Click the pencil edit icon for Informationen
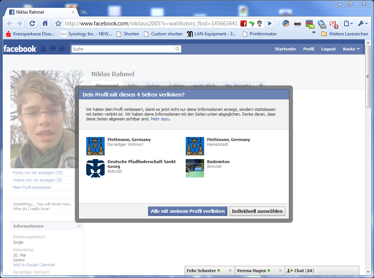Image resolution: width=374 pixels, height=278 pixels. click(x=79, y=226)
